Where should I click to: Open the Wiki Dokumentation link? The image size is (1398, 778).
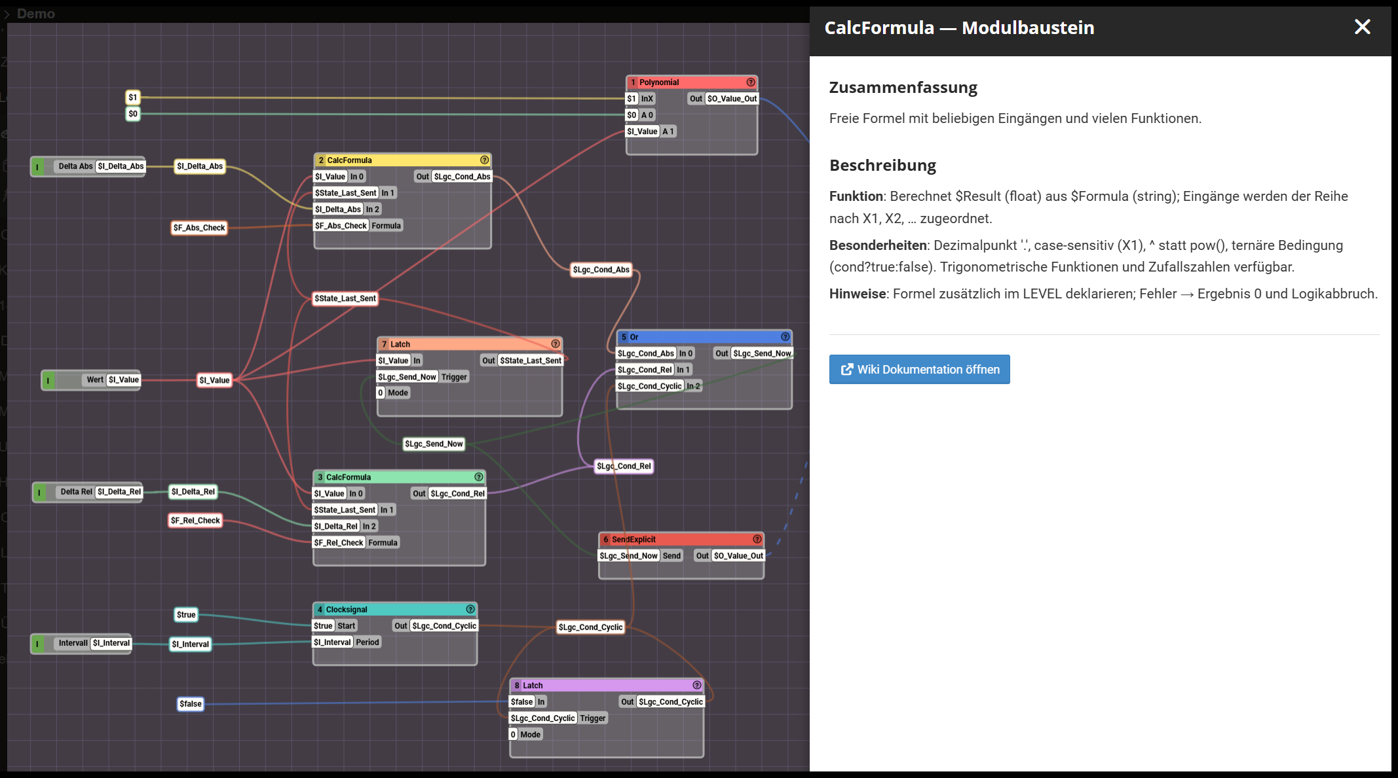tap(919, 370)
